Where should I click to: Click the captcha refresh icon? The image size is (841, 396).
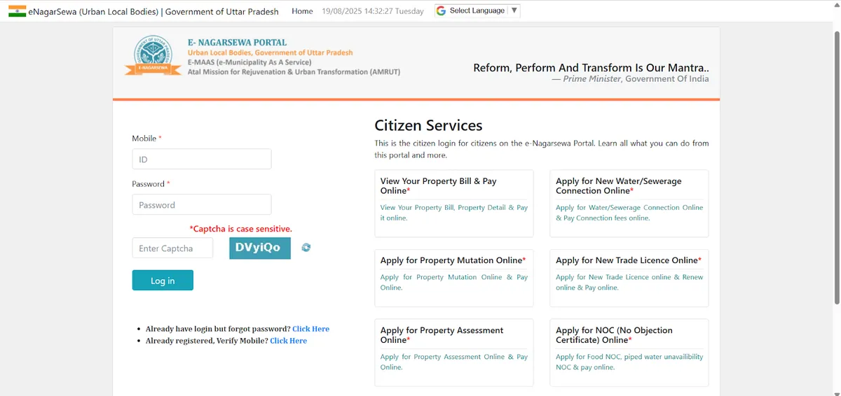pyautogui.click(x=306, y=248)
